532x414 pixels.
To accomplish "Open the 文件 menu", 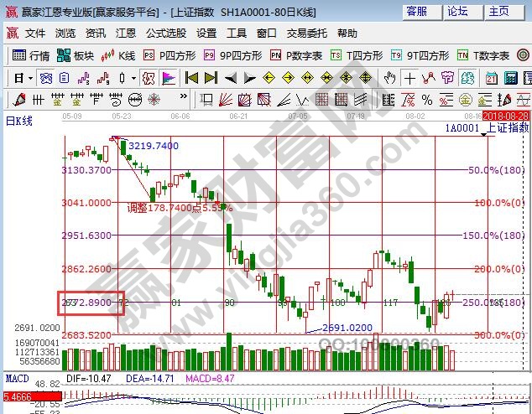I will [34, 34].
